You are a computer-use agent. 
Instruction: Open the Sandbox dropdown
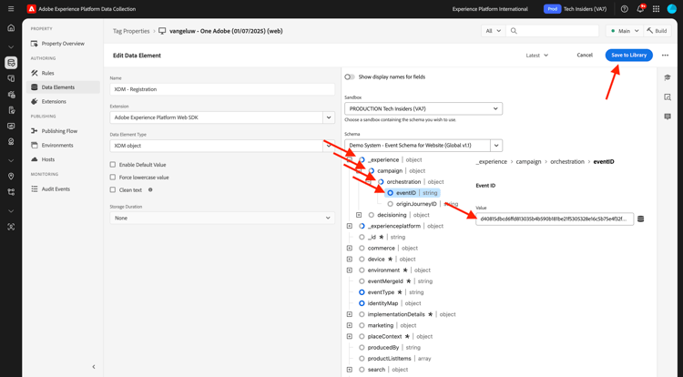423,108
